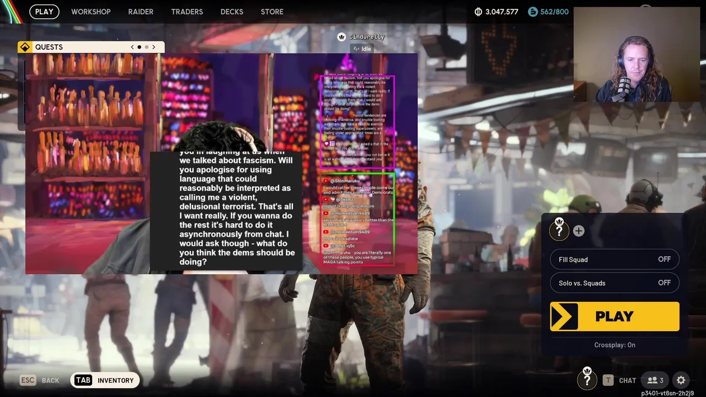Visit the STORE tab

(272, 12)
